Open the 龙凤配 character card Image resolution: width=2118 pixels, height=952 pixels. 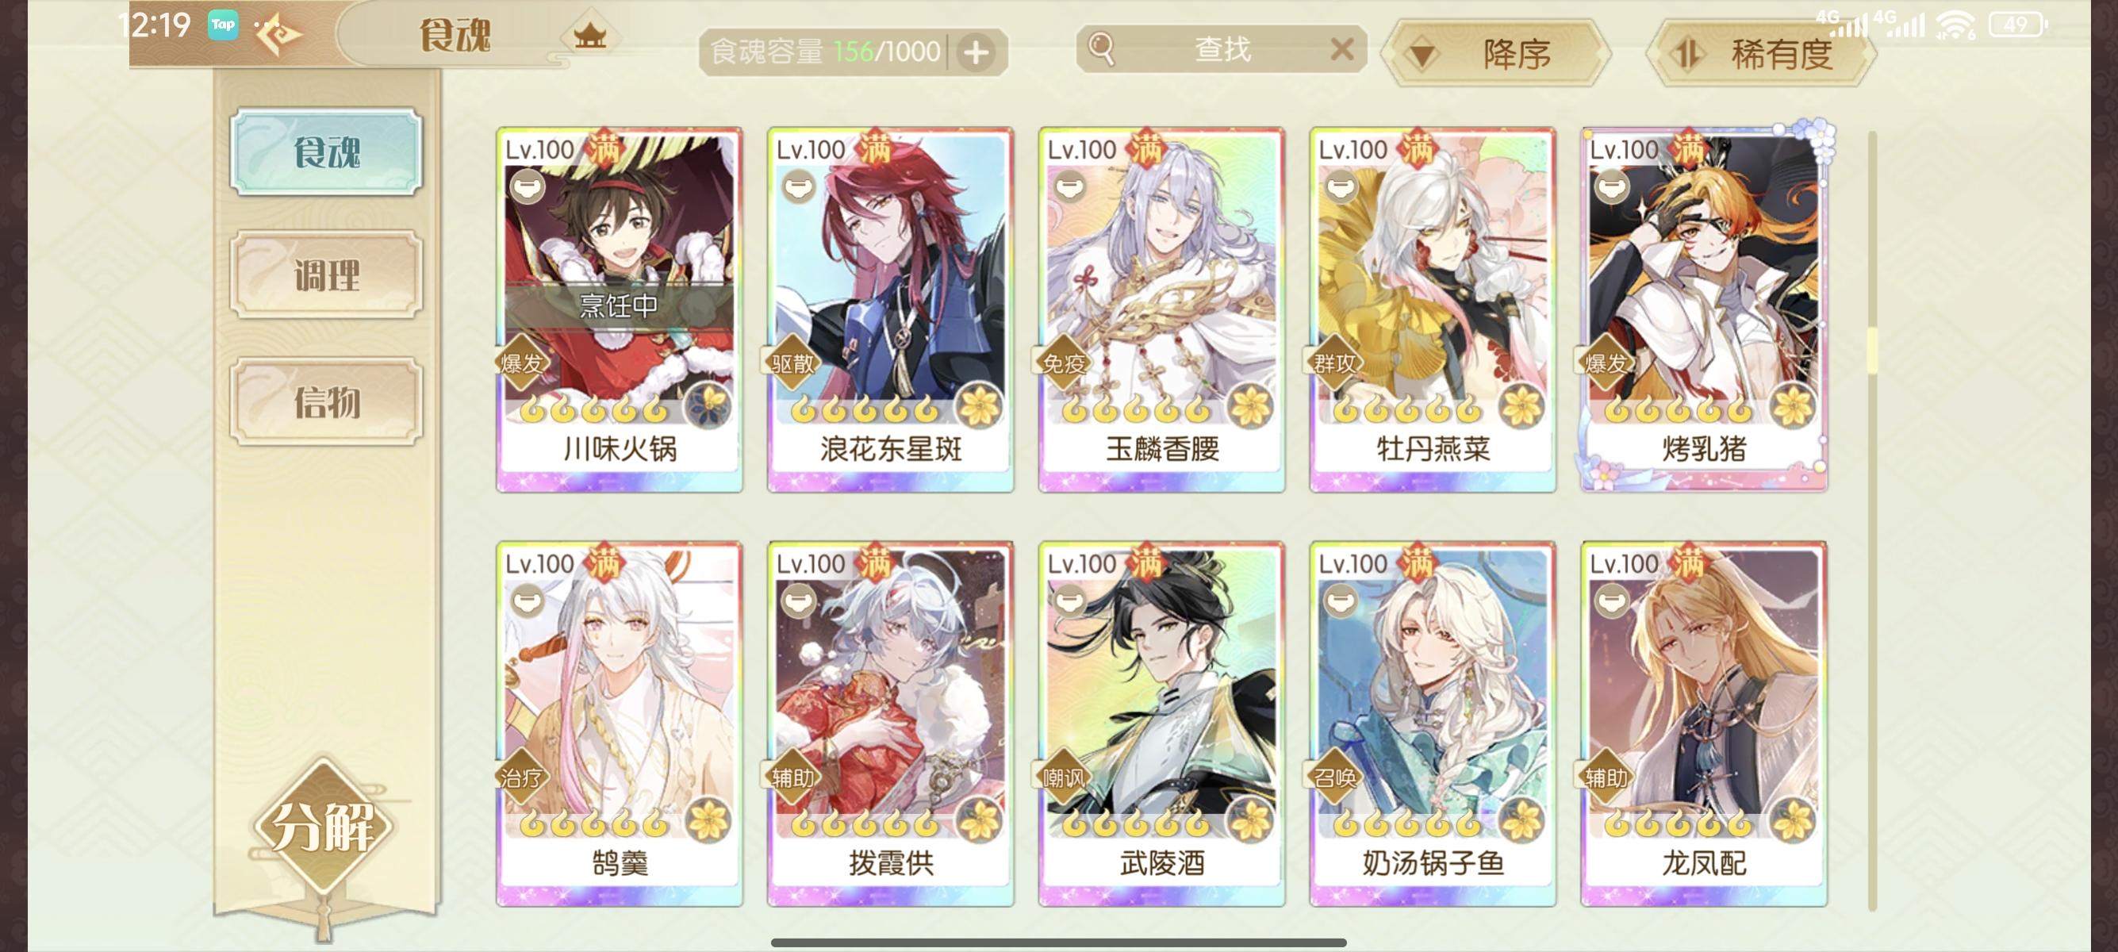[x=1704, y=724]
